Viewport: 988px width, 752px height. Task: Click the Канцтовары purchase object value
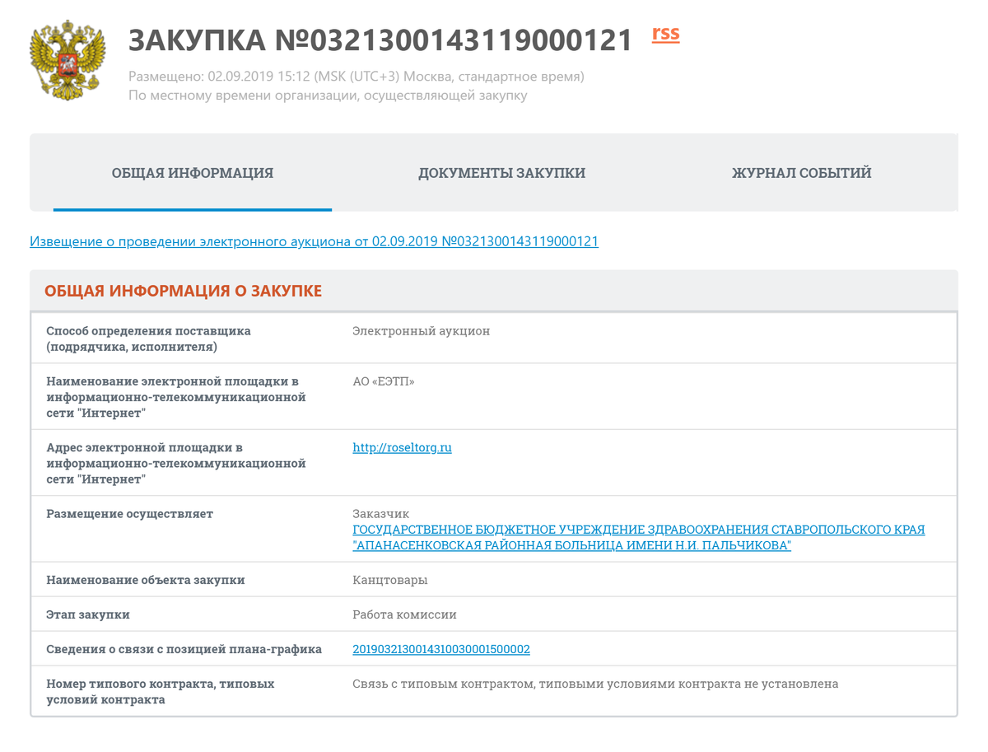coord(389,580)
